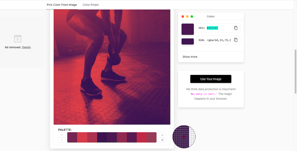This screenshot has width=297, height=151.
Task: Download the palette
Action: (x=162, y=135)
